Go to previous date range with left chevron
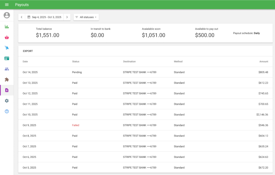Image resolution: width=275 pixels, height=175 pixels. (22, 17)
